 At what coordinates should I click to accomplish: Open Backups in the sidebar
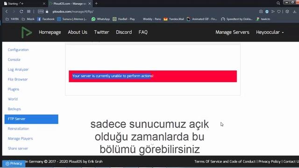pos(14,109)
